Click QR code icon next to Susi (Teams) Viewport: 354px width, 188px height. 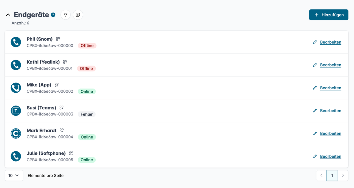[x=62, y=108]
